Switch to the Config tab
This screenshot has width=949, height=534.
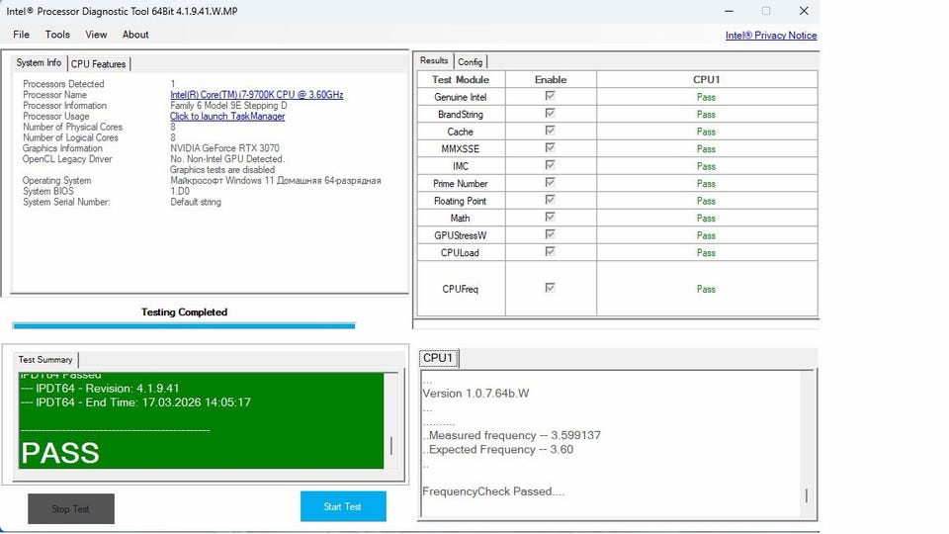[x=471, y=61]
